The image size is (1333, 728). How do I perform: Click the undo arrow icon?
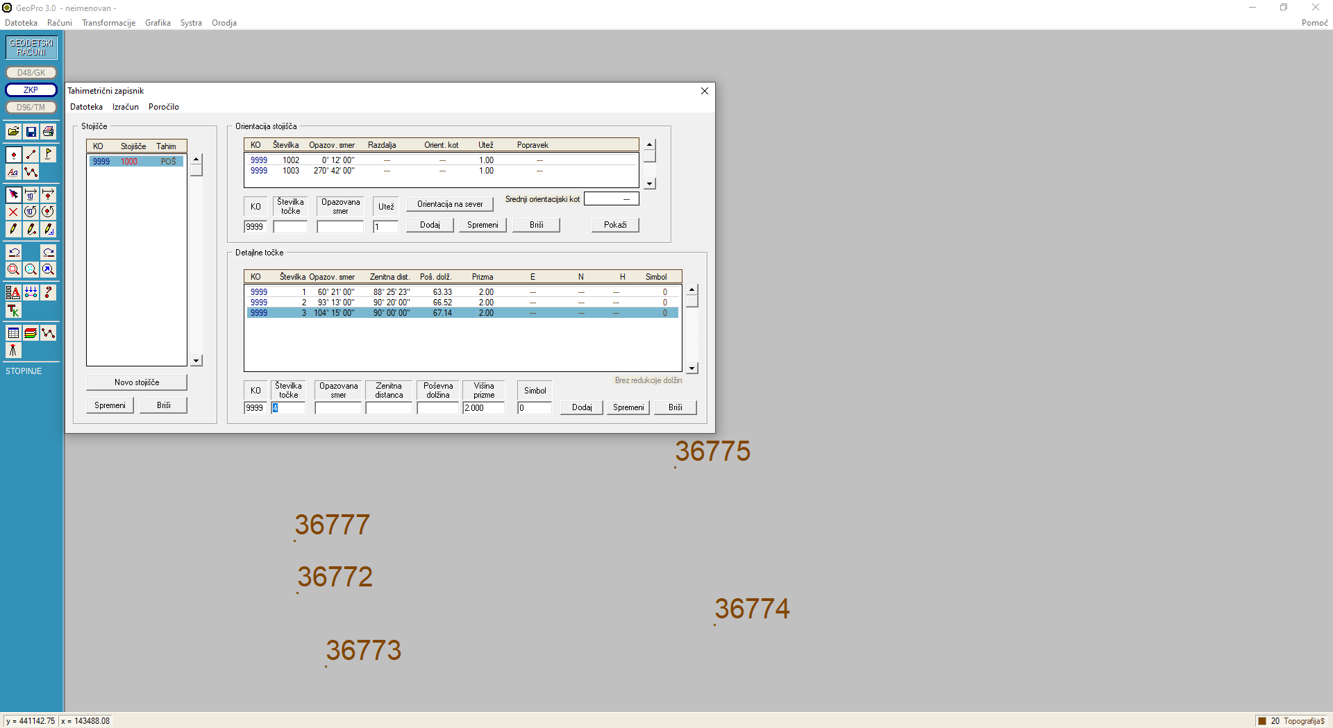pos(13,253)
